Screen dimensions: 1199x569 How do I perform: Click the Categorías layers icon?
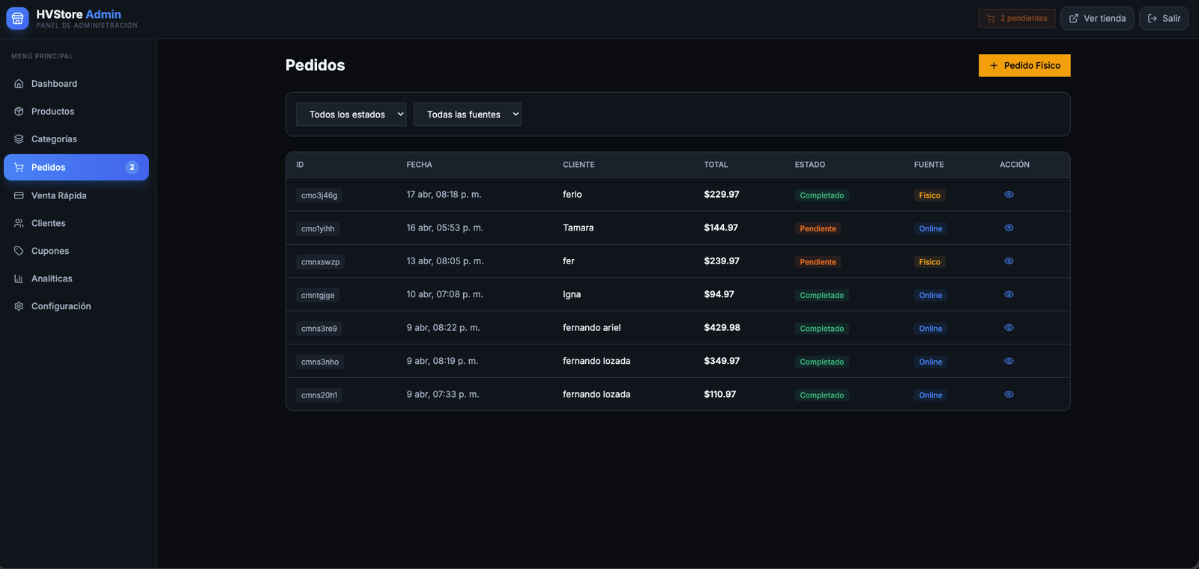[19, 139]
